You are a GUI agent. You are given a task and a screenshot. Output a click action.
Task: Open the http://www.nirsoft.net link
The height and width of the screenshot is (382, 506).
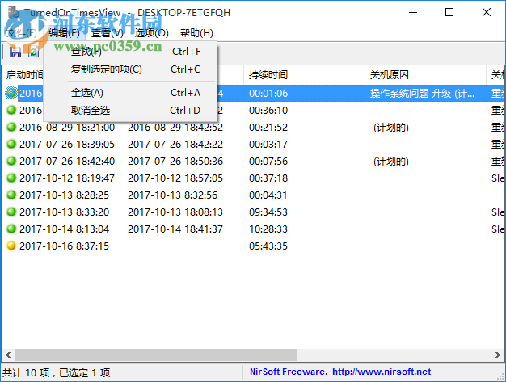pyautogui.click(x=382, y=372)
